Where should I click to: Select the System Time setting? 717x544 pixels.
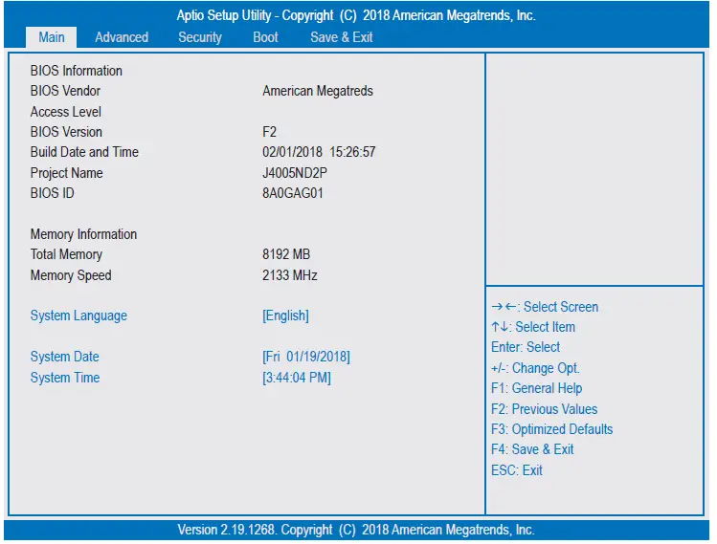coord(65,378)
